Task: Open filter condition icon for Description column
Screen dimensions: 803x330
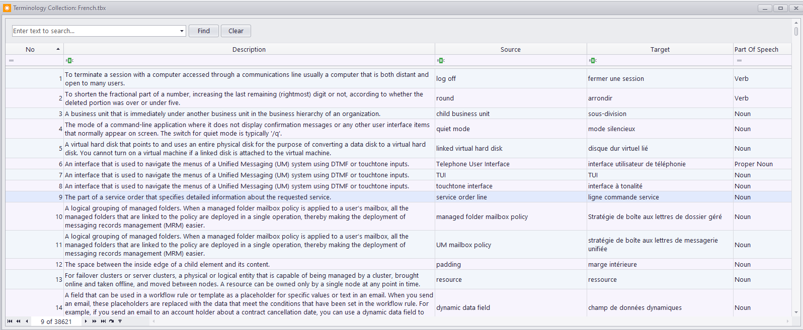Action: [69, 60]
